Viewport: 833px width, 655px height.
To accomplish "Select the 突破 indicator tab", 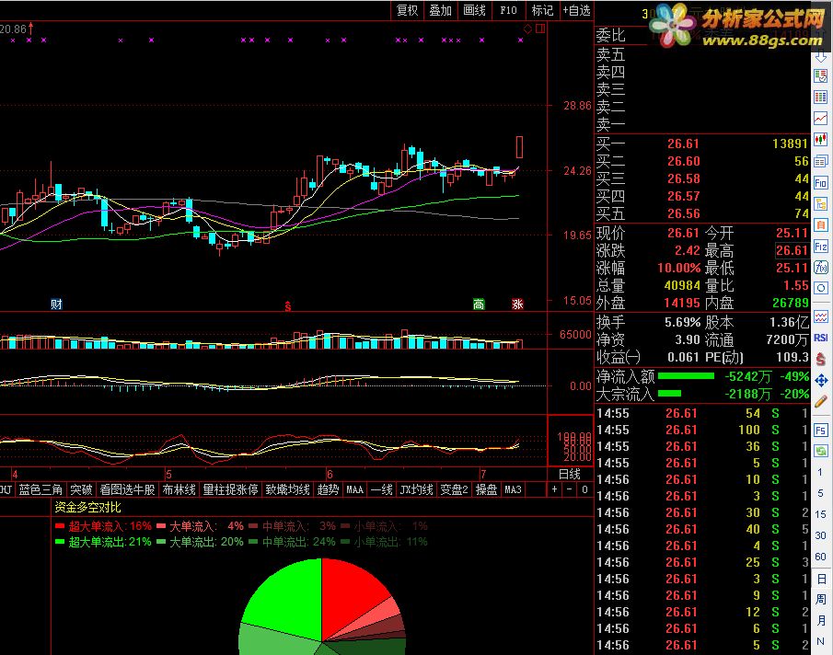I will [81, 489].
